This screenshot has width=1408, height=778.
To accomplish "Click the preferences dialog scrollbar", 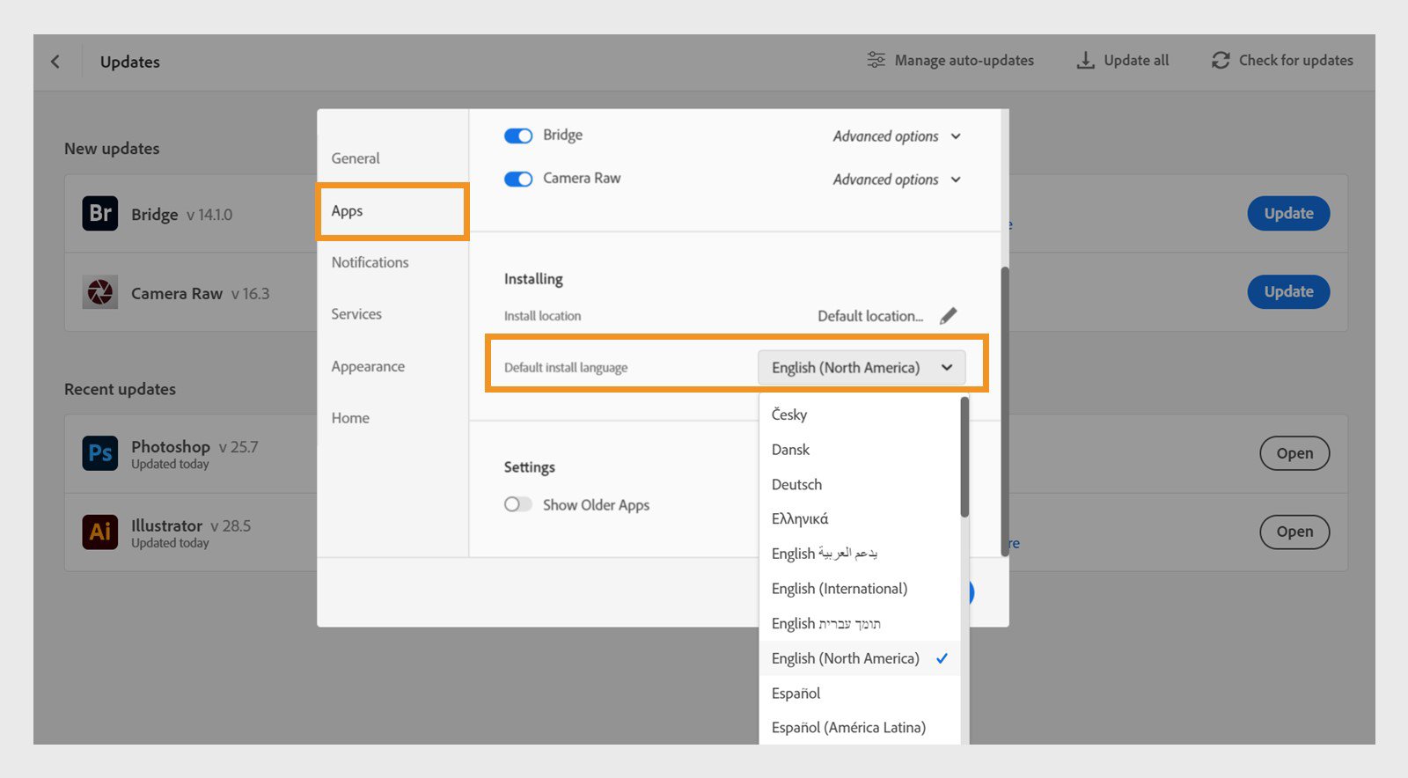I will (1004, 411).
